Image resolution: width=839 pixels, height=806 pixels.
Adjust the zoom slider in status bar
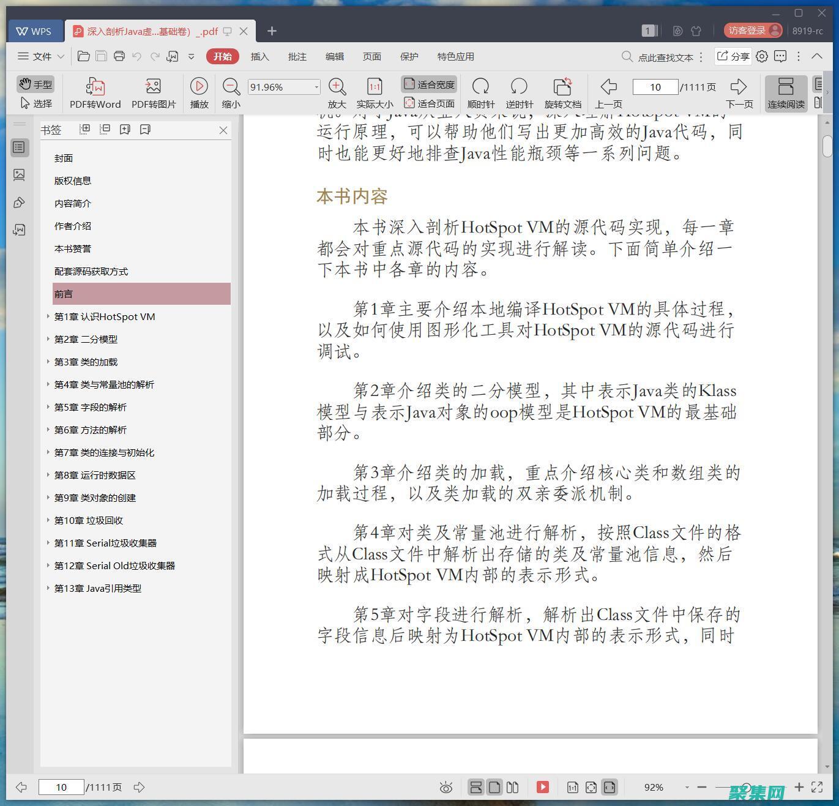tap(746, 787)
